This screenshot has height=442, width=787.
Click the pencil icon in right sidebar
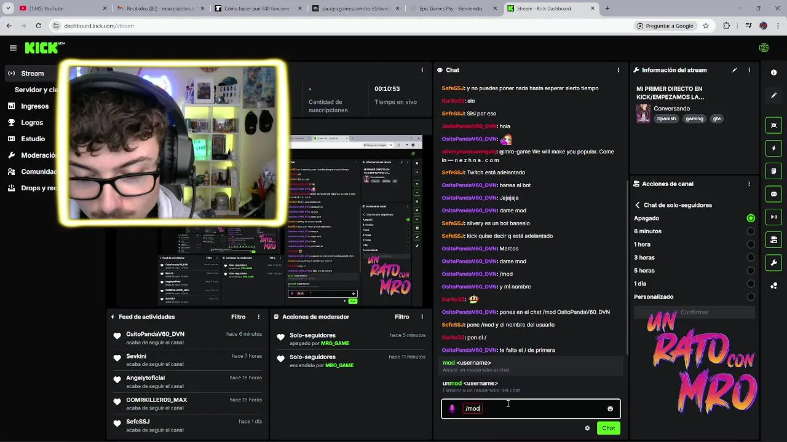click(x=773, y=96)
